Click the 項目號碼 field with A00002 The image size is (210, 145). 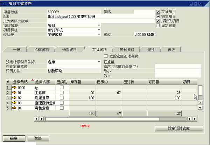coord(74,12)
